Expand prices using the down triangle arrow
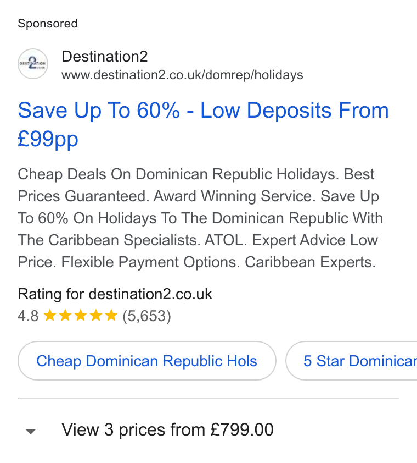The height and width of the screenshot is (463, 417). pyautogui.click(x=31, y=432)
